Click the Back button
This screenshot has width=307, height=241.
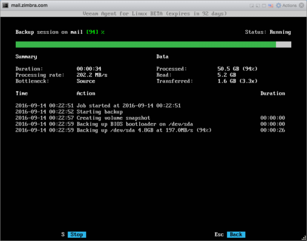tap(236, 234)
